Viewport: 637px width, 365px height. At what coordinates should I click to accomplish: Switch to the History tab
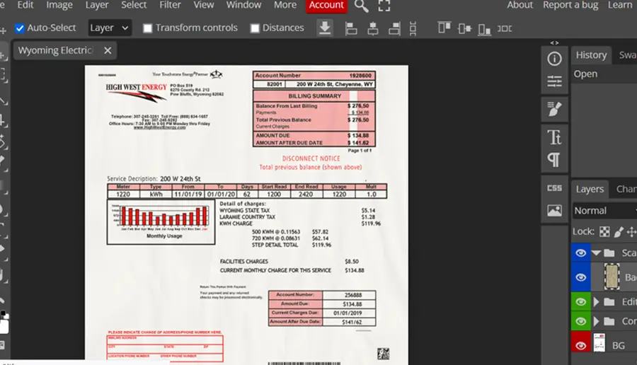591,54
